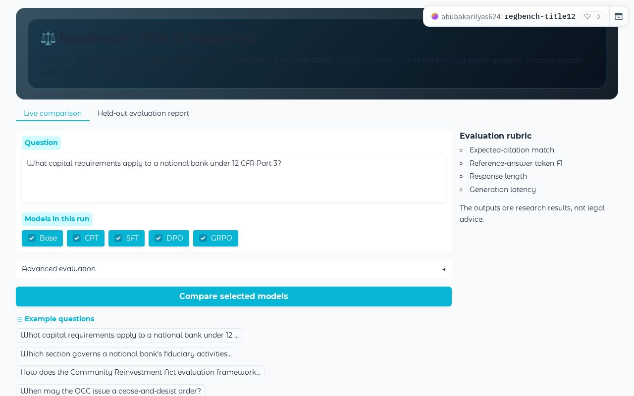Click the Example questions heading text

coord(59,319)
